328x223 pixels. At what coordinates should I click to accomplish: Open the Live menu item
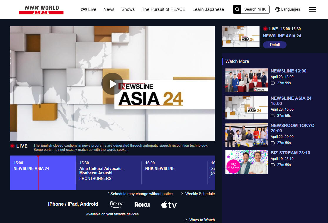pos(88,9)
